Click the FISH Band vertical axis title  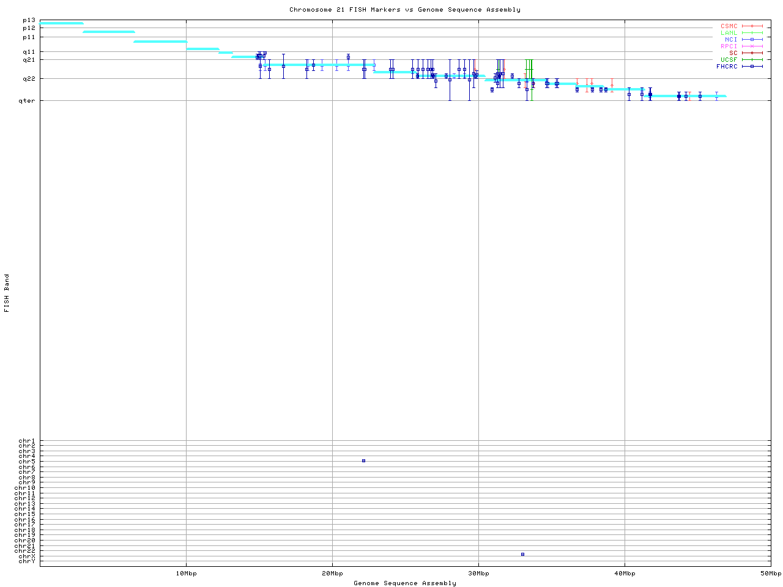coord(7,293)
